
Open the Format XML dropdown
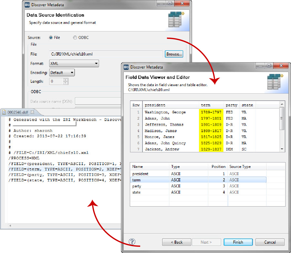pos(74,63)
